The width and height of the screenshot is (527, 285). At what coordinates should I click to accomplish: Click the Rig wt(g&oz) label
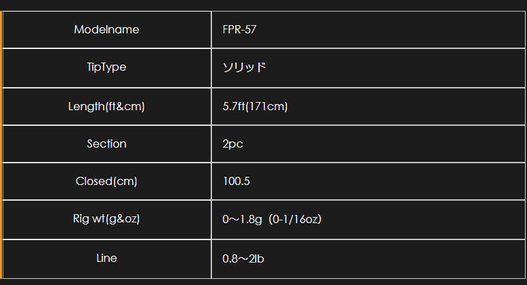pos(106,218)
